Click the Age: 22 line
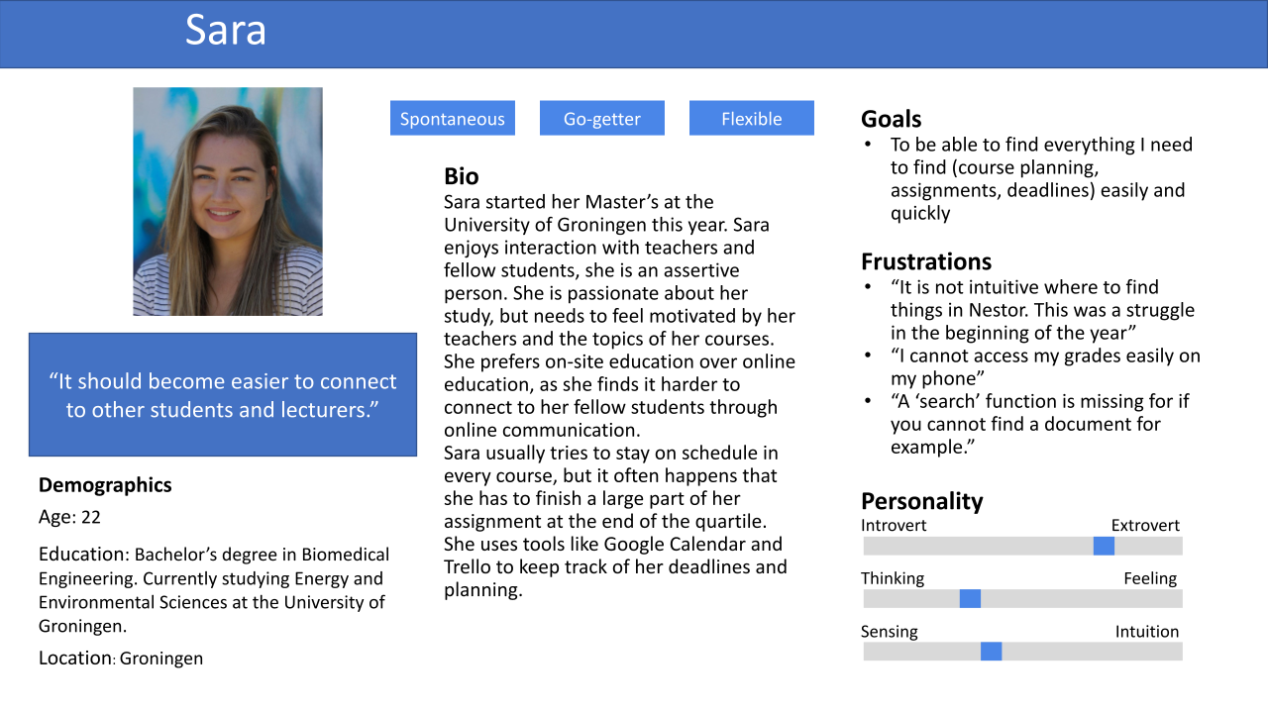The image size is (1268, 713). pos(69,517)
